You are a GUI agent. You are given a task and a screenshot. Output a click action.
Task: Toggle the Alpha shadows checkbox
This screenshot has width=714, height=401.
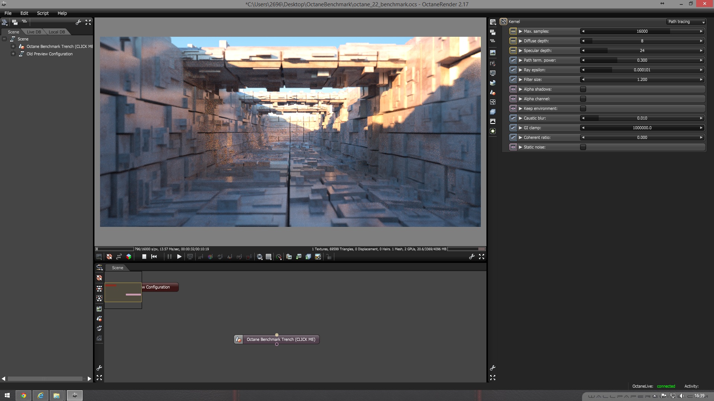[583, 89]
